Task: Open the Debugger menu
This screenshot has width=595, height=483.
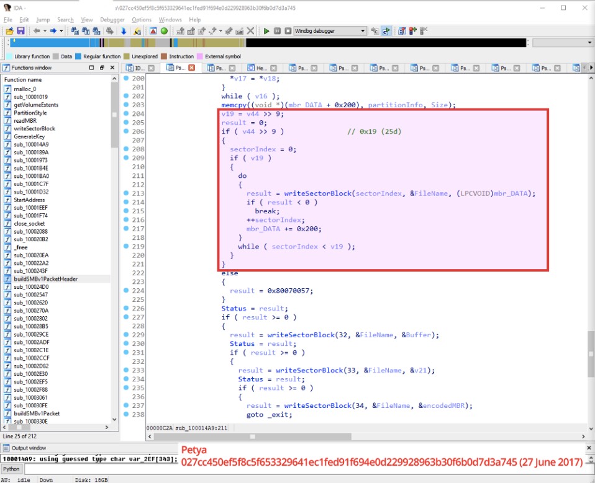Action: tap(112, 19)
